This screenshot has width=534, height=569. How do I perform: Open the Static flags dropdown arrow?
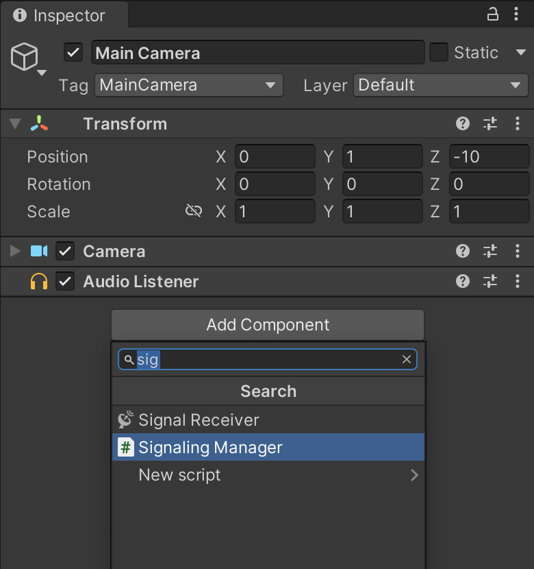pyautogui.click(x=521, y=52)
